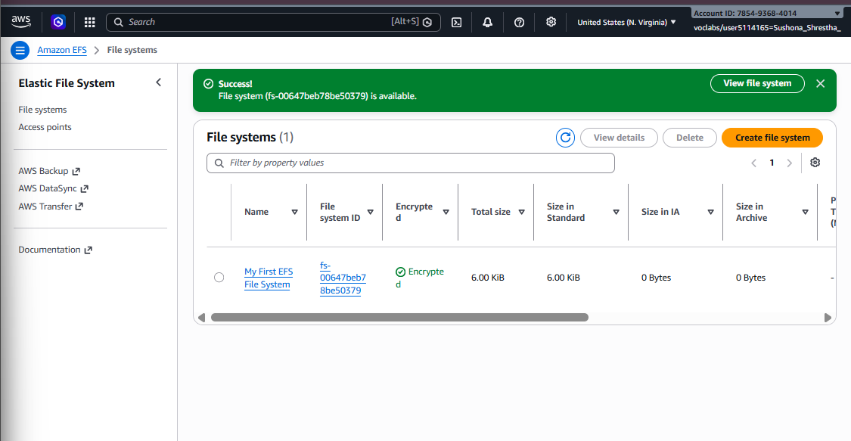
Task: Open AWS DataSync external link
Action: [x=53, y=188]
